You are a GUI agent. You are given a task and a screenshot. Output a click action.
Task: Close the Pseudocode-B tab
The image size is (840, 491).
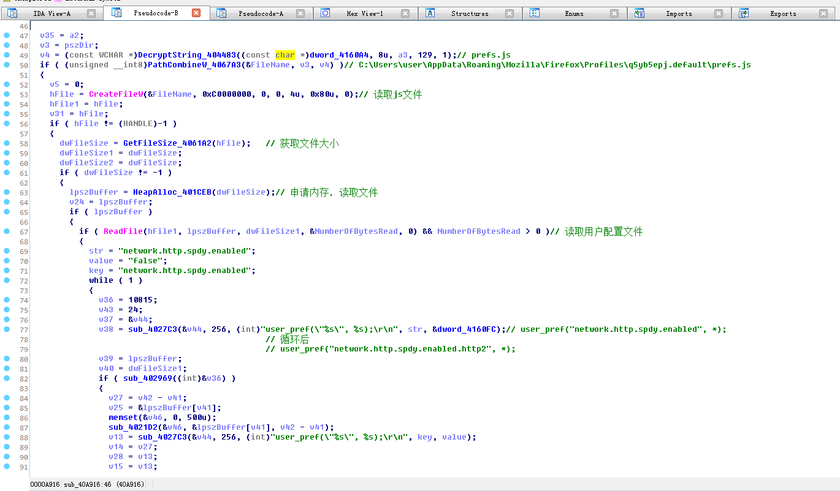point(196,13)
